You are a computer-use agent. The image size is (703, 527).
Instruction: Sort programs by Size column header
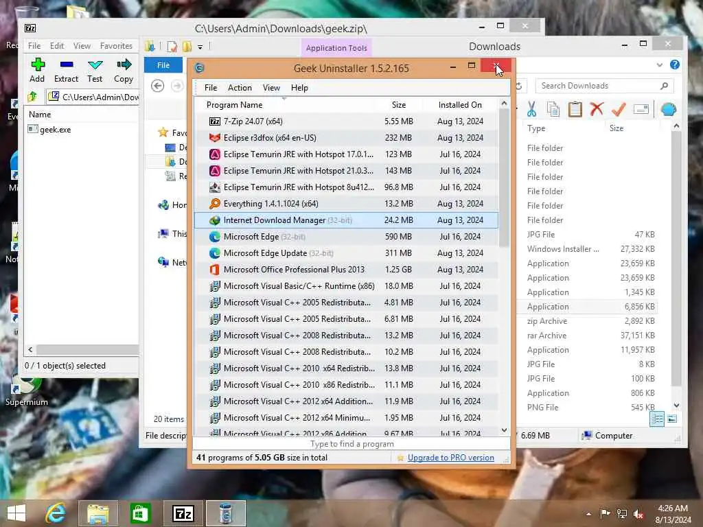pyautogui.click(x=399, y=105)
